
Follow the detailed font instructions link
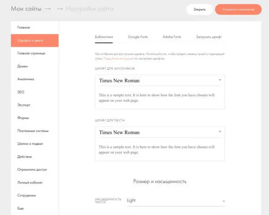tap(118, 59)
